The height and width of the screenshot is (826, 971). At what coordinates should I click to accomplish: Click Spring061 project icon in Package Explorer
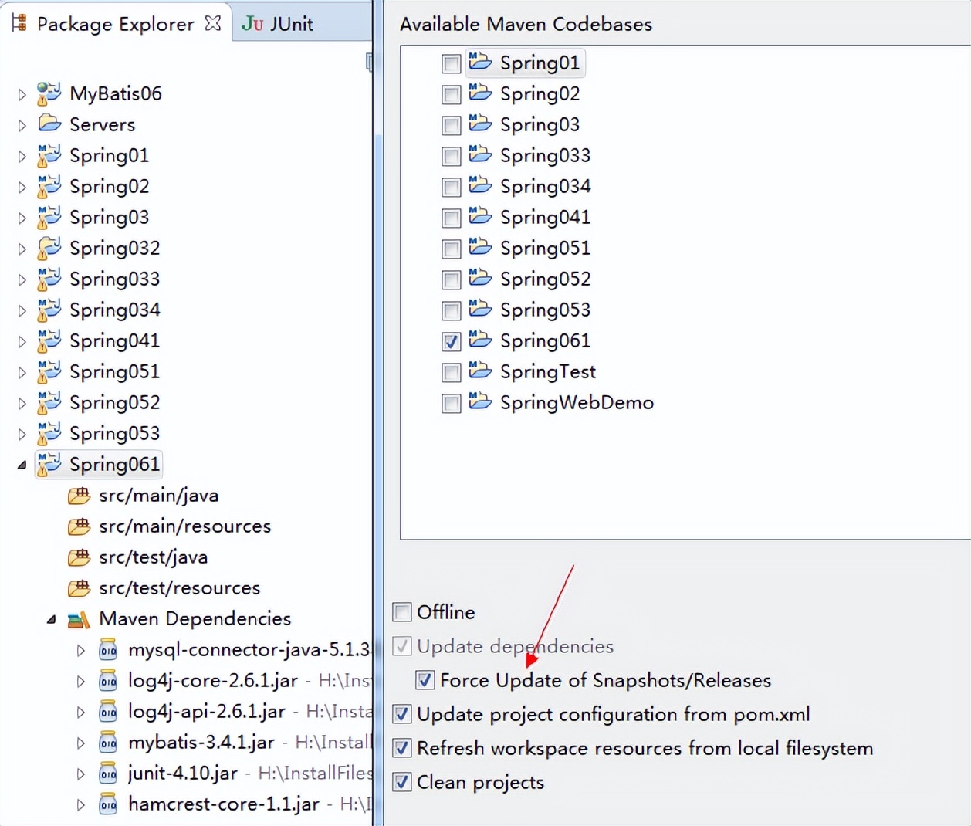(49, 464)
